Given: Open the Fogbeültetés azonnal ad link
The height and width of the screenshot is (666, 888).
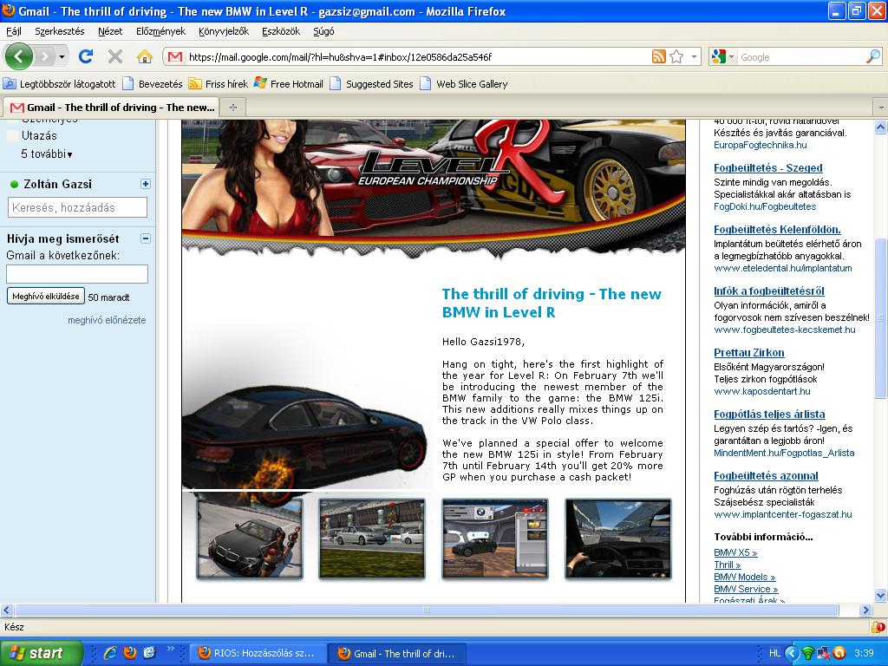Looking at the screenshot, I should click(x=766, y=476).
